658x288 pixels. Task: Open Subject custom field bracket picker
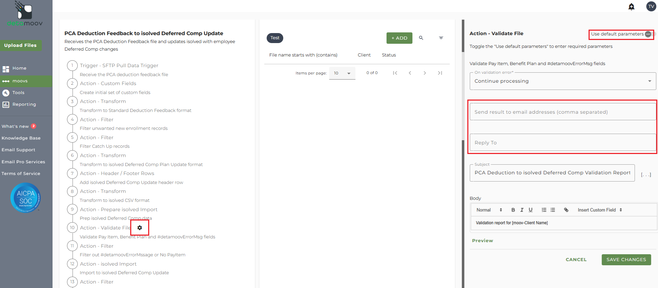tap(646, 175)
